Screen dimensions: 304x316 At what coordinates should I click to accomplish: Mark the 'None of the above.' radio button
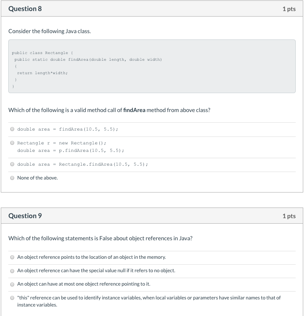click(x=12, y=178)
